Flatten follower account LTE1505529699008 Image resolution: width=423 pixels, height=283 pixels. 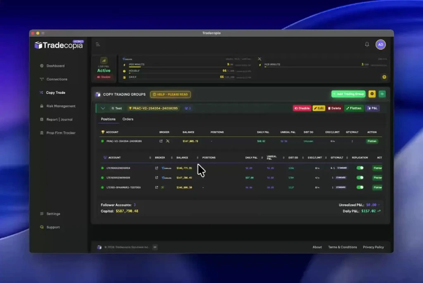click(377, 178)
